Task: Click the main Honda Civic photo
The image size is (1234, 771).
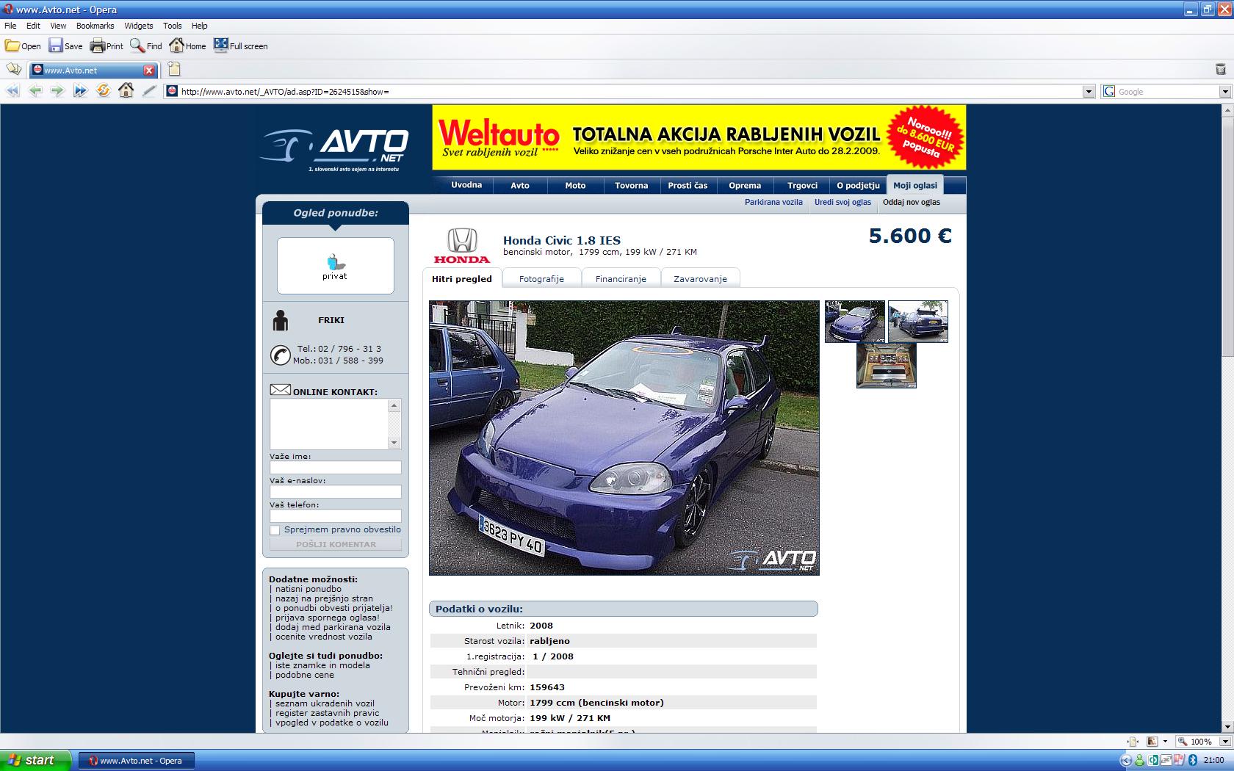Action: click(x=624, y=438)
